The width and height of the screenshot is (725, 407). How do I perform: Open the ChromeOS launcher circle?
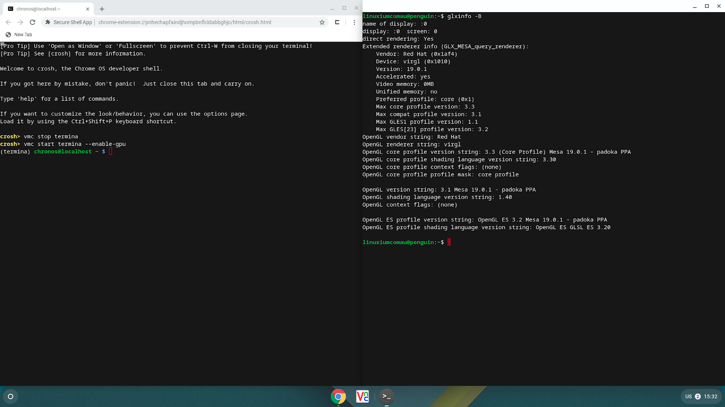click(x=10, y=397)
